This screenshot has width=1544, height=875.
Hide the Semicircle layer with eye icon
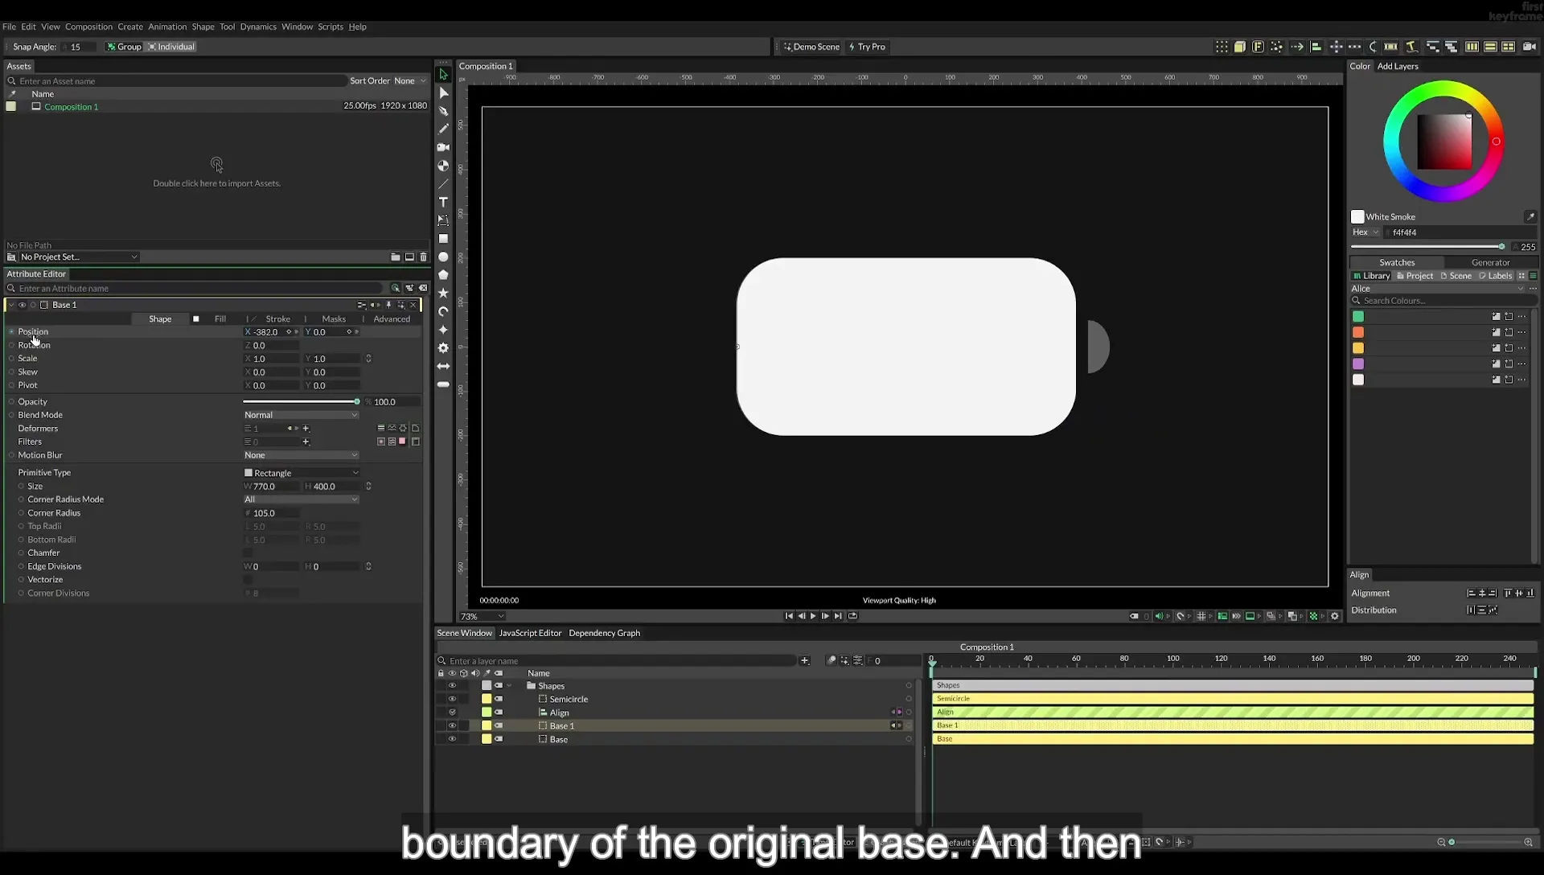click(x=452, y=699)
